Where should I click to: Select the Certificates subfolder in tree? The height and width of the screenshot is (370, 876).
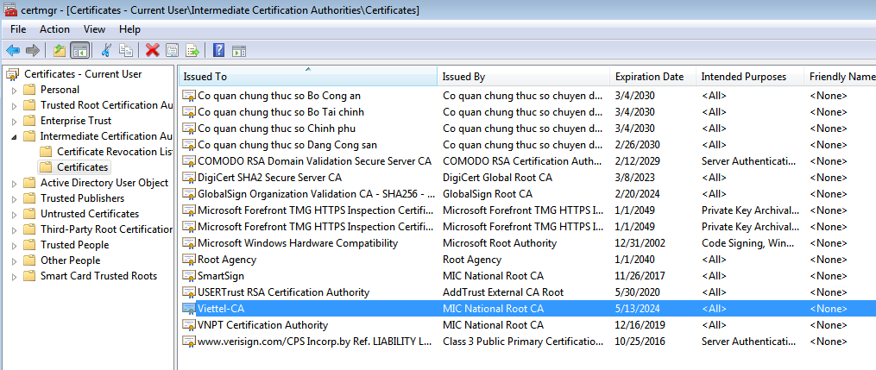[82, 167]
